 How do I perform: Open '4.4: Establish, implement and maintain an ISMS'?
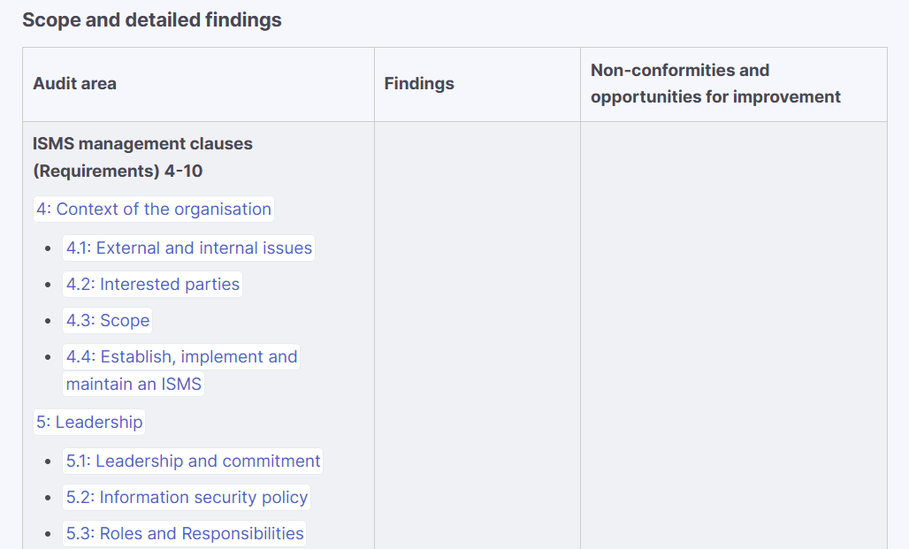[x=181, y=357]
